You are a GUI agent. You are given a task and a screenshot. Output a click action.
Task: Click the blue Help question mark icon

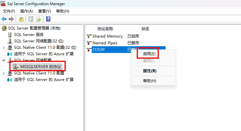pos(48,19)
